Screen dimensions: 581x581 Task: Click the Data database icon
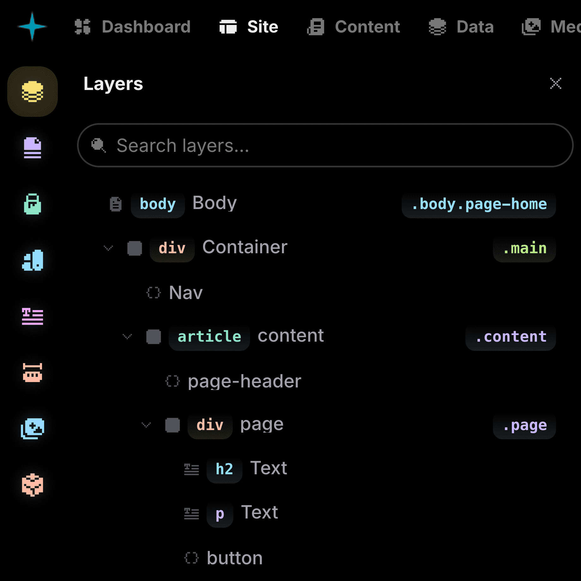click(437, 27)
